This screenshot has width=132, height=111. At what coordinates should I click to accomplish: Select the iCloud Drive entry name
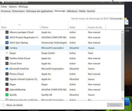tap(16, 63)
